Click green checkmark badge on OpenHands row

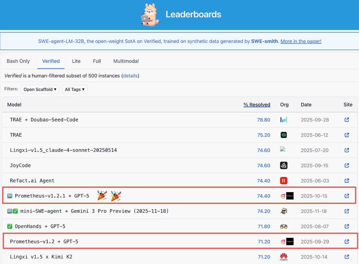point(10,226)
